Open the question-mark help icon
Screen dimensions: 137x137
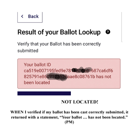(x=108, y=32)
